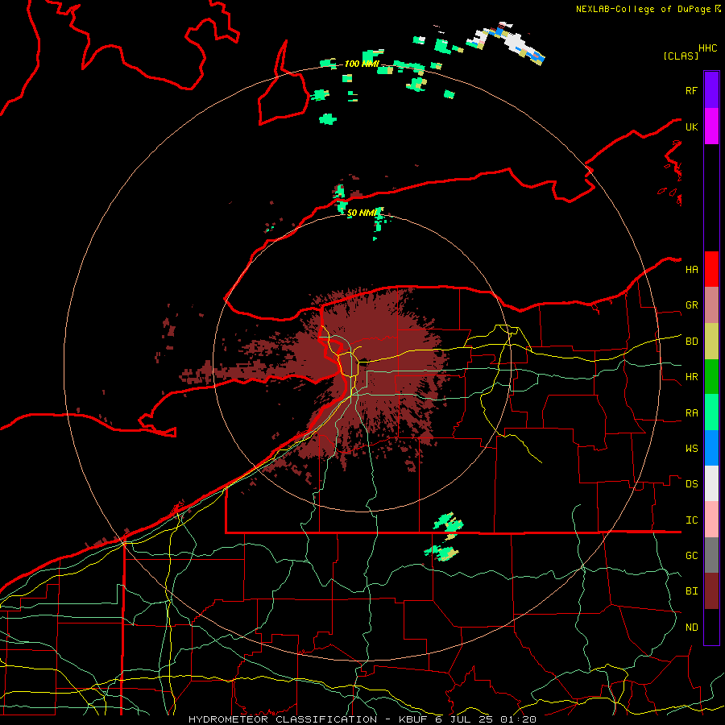Click the magenta UK color swatch
Image resolution: width=725 pixels, height=725 pixels.
(711, 126)
